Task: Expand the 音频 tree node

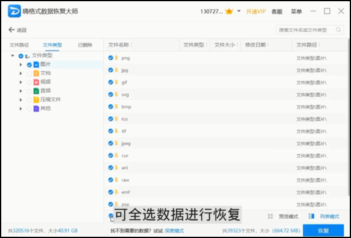Action: coord(21,91)
